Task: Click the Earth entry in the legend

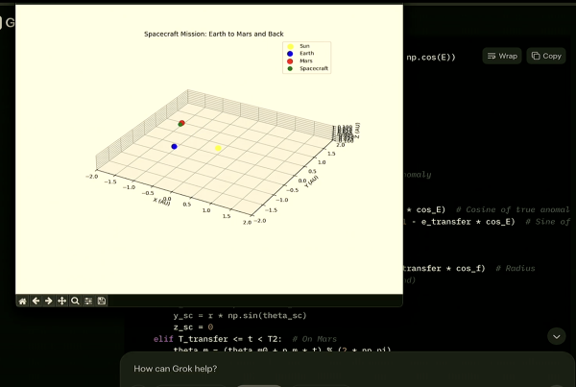Action: pos(305,54)
